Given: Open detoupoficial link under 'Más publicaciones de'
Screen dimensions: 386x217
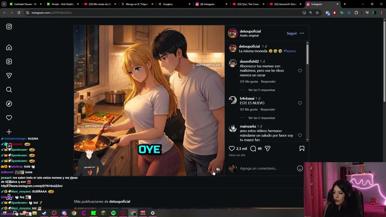Looking at the screenshot, I should click(120, 201).
